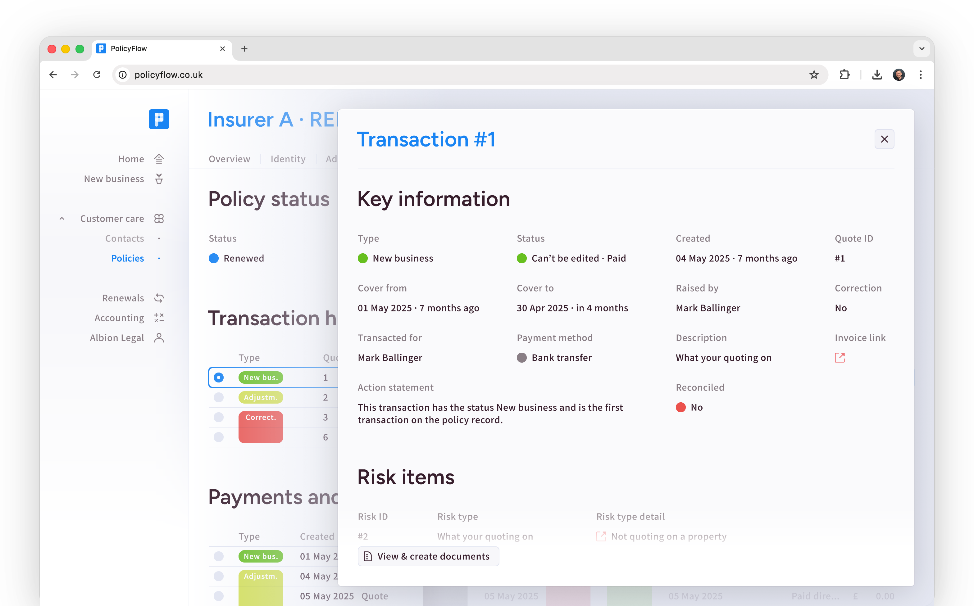Open Home from the sidebar icon
The image size is (974, 606).
pyautogui.click(x=159, y=159)
